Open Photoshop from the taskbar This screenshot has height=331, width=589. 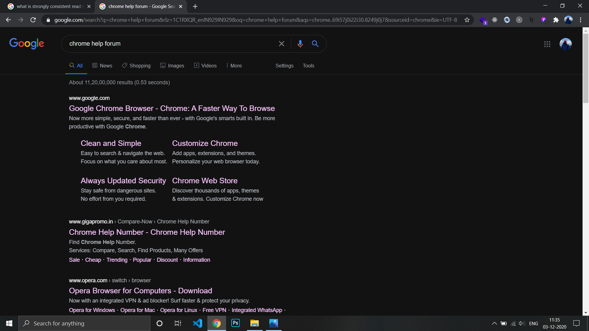(x=236, y=323)
